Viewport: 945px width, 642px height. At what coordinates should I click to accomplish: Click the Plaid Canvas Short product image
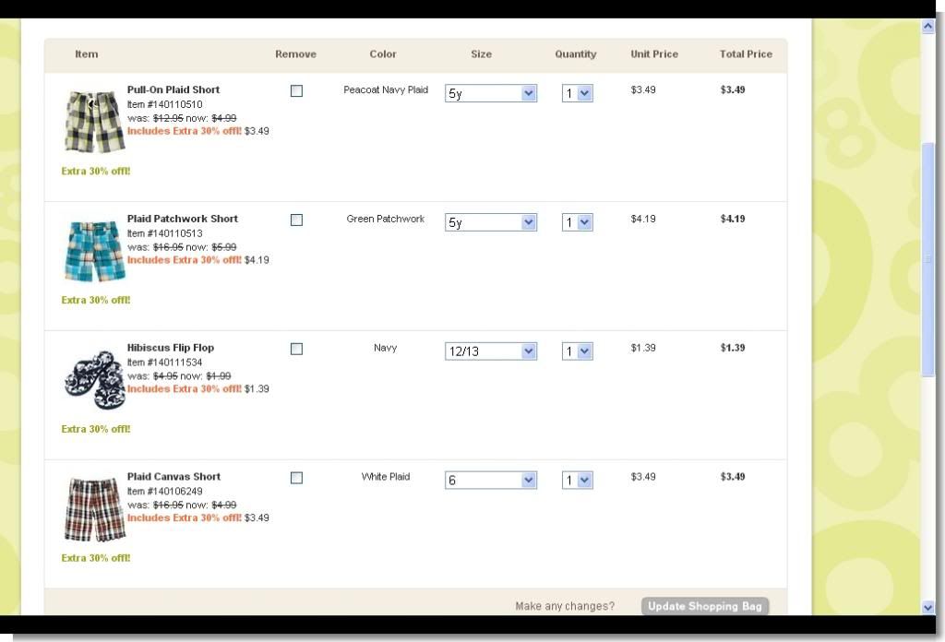click(x=94, y=508)
